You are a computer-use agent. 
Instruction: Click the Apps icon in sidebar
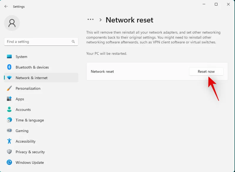tap(9, 99)
